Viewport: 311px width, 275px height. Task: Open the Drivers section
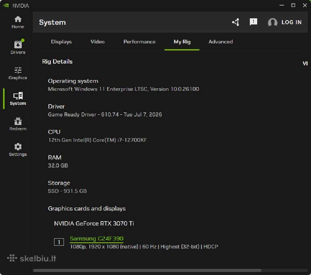[x=18, y=47]
